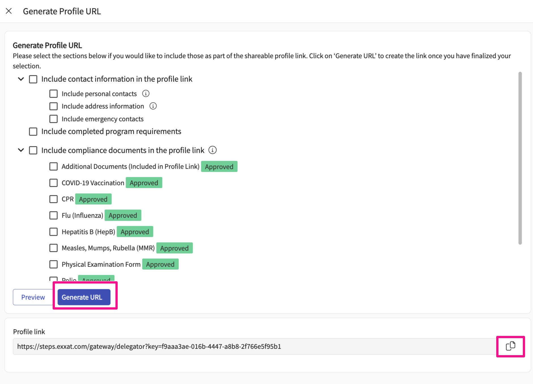Collapse the contact information section

pyautogui.click(x=21, y=79)
